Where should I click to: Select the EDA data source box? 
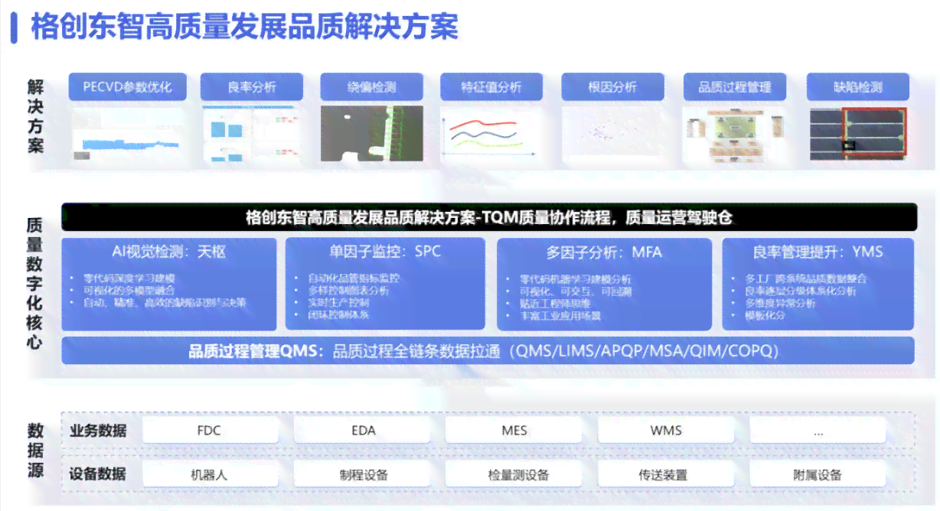(x=364, y=431)
